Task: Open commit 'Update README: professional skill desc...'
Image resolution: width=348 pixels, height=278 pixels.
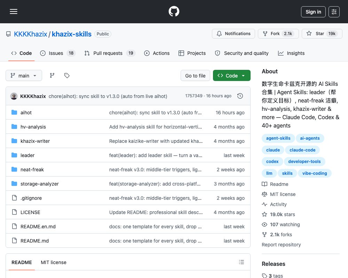Action: click(x=156, y=212)
